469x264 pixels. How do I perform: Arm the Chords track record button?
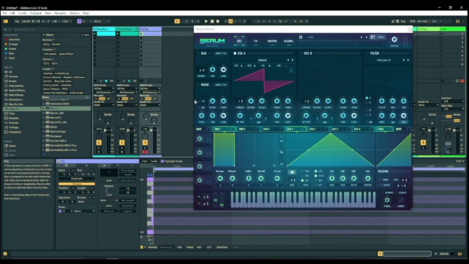click(x=145, y=152)
